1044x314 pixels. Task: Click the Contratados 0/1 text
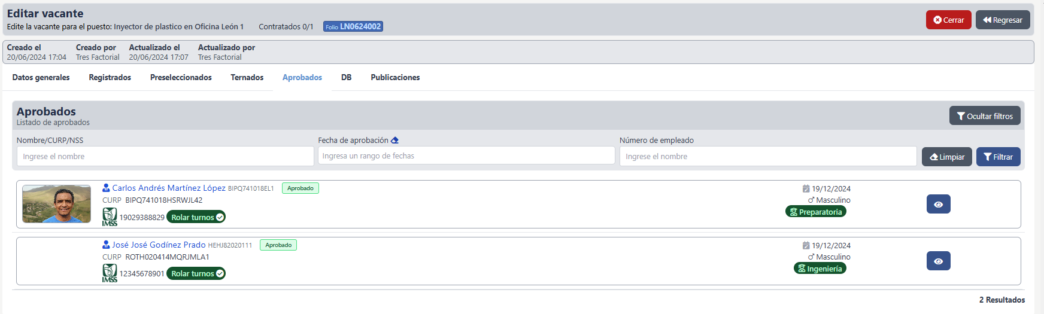click(286, 27)
